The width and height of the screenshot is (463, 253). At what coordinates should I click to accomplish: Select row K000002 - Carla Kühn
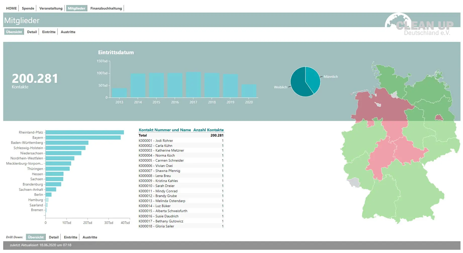tap(181, 146)
